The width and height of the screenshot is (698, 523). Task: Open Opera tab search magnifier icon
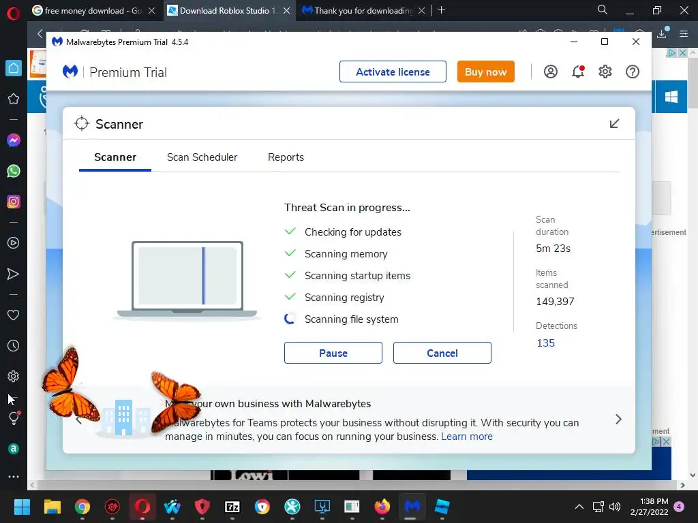(x=603, y=10)
